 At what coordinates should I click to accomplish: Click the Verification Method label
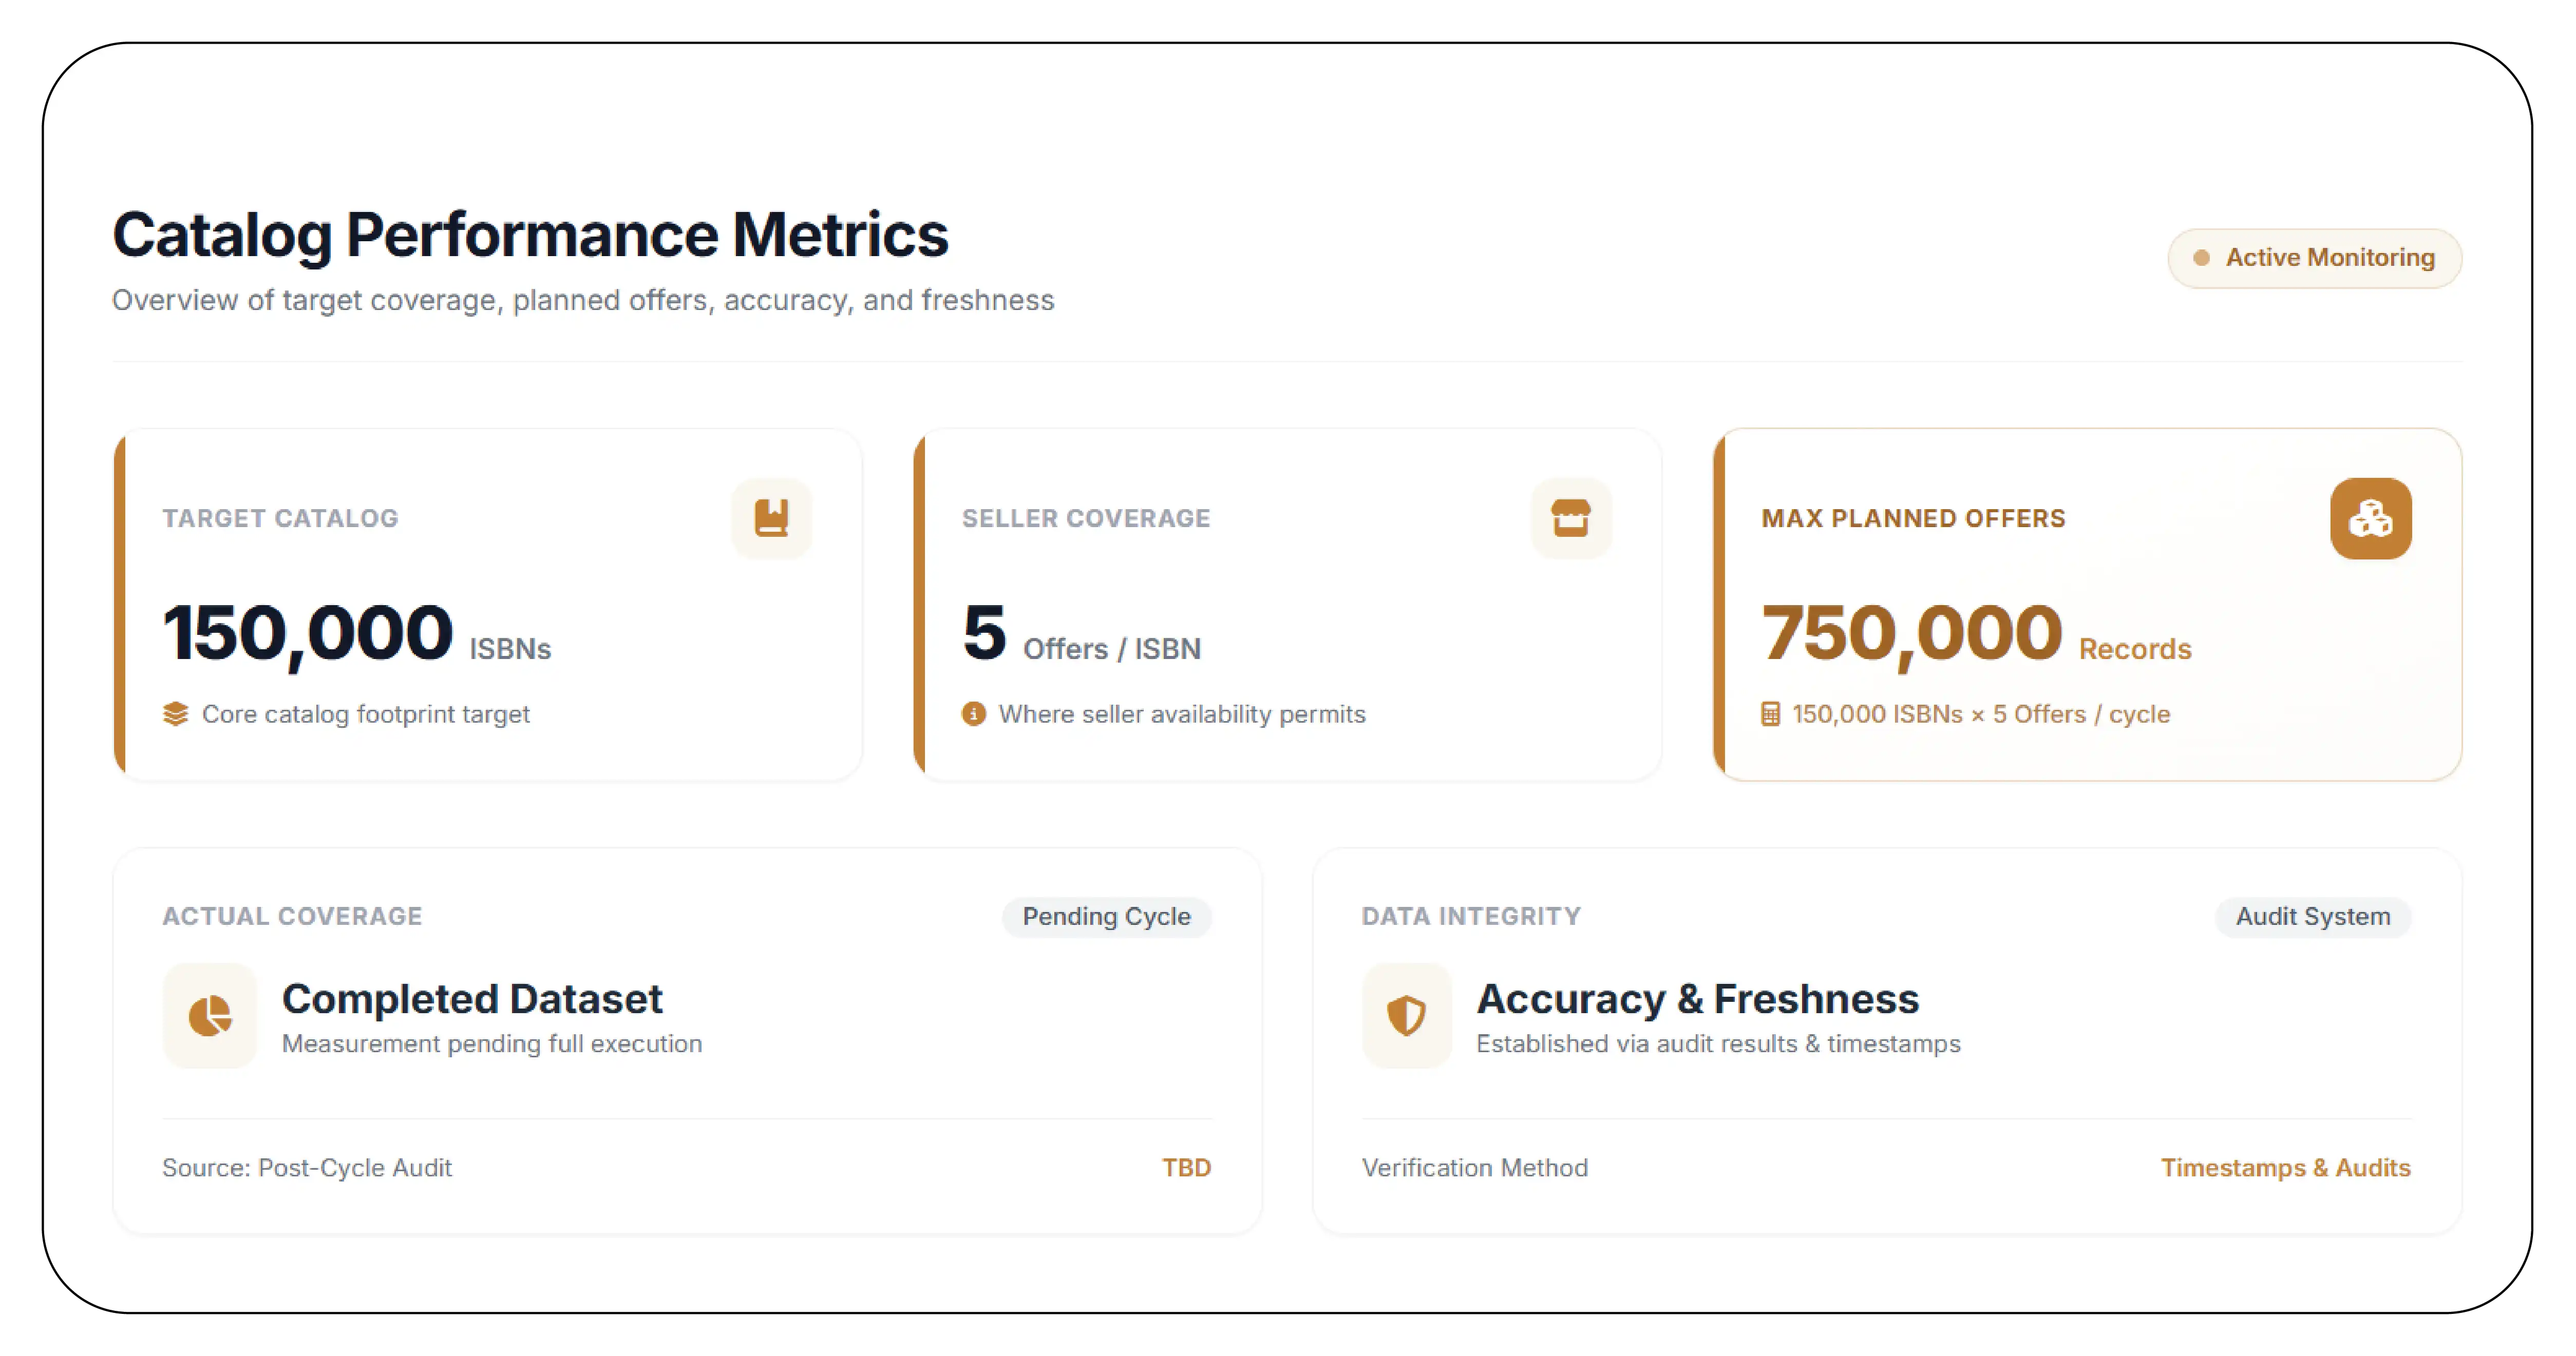coord(1475,1167)
